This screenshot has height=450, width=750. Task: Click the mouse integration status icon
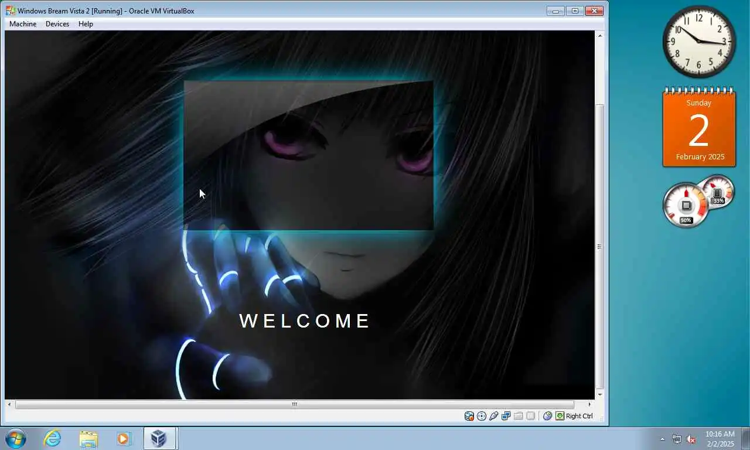click(547, 416)
